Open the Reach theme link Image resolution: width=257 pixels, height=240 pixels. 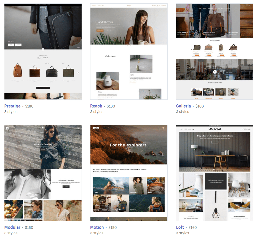point(96,106)
